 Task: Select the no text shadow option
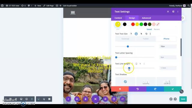[125, 82]
